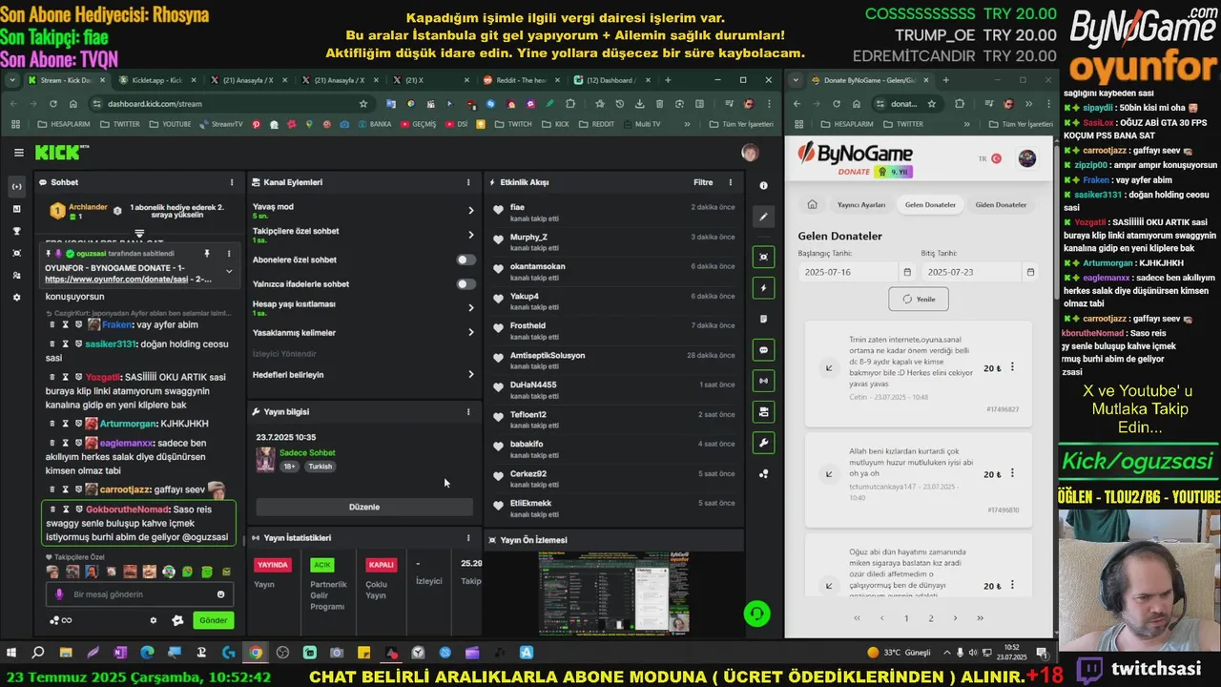The height and width of the screenshot is (687, 1221).
Task: Open the analytics chart icon in Kick sidebar
Action: (x=16, y=208)
